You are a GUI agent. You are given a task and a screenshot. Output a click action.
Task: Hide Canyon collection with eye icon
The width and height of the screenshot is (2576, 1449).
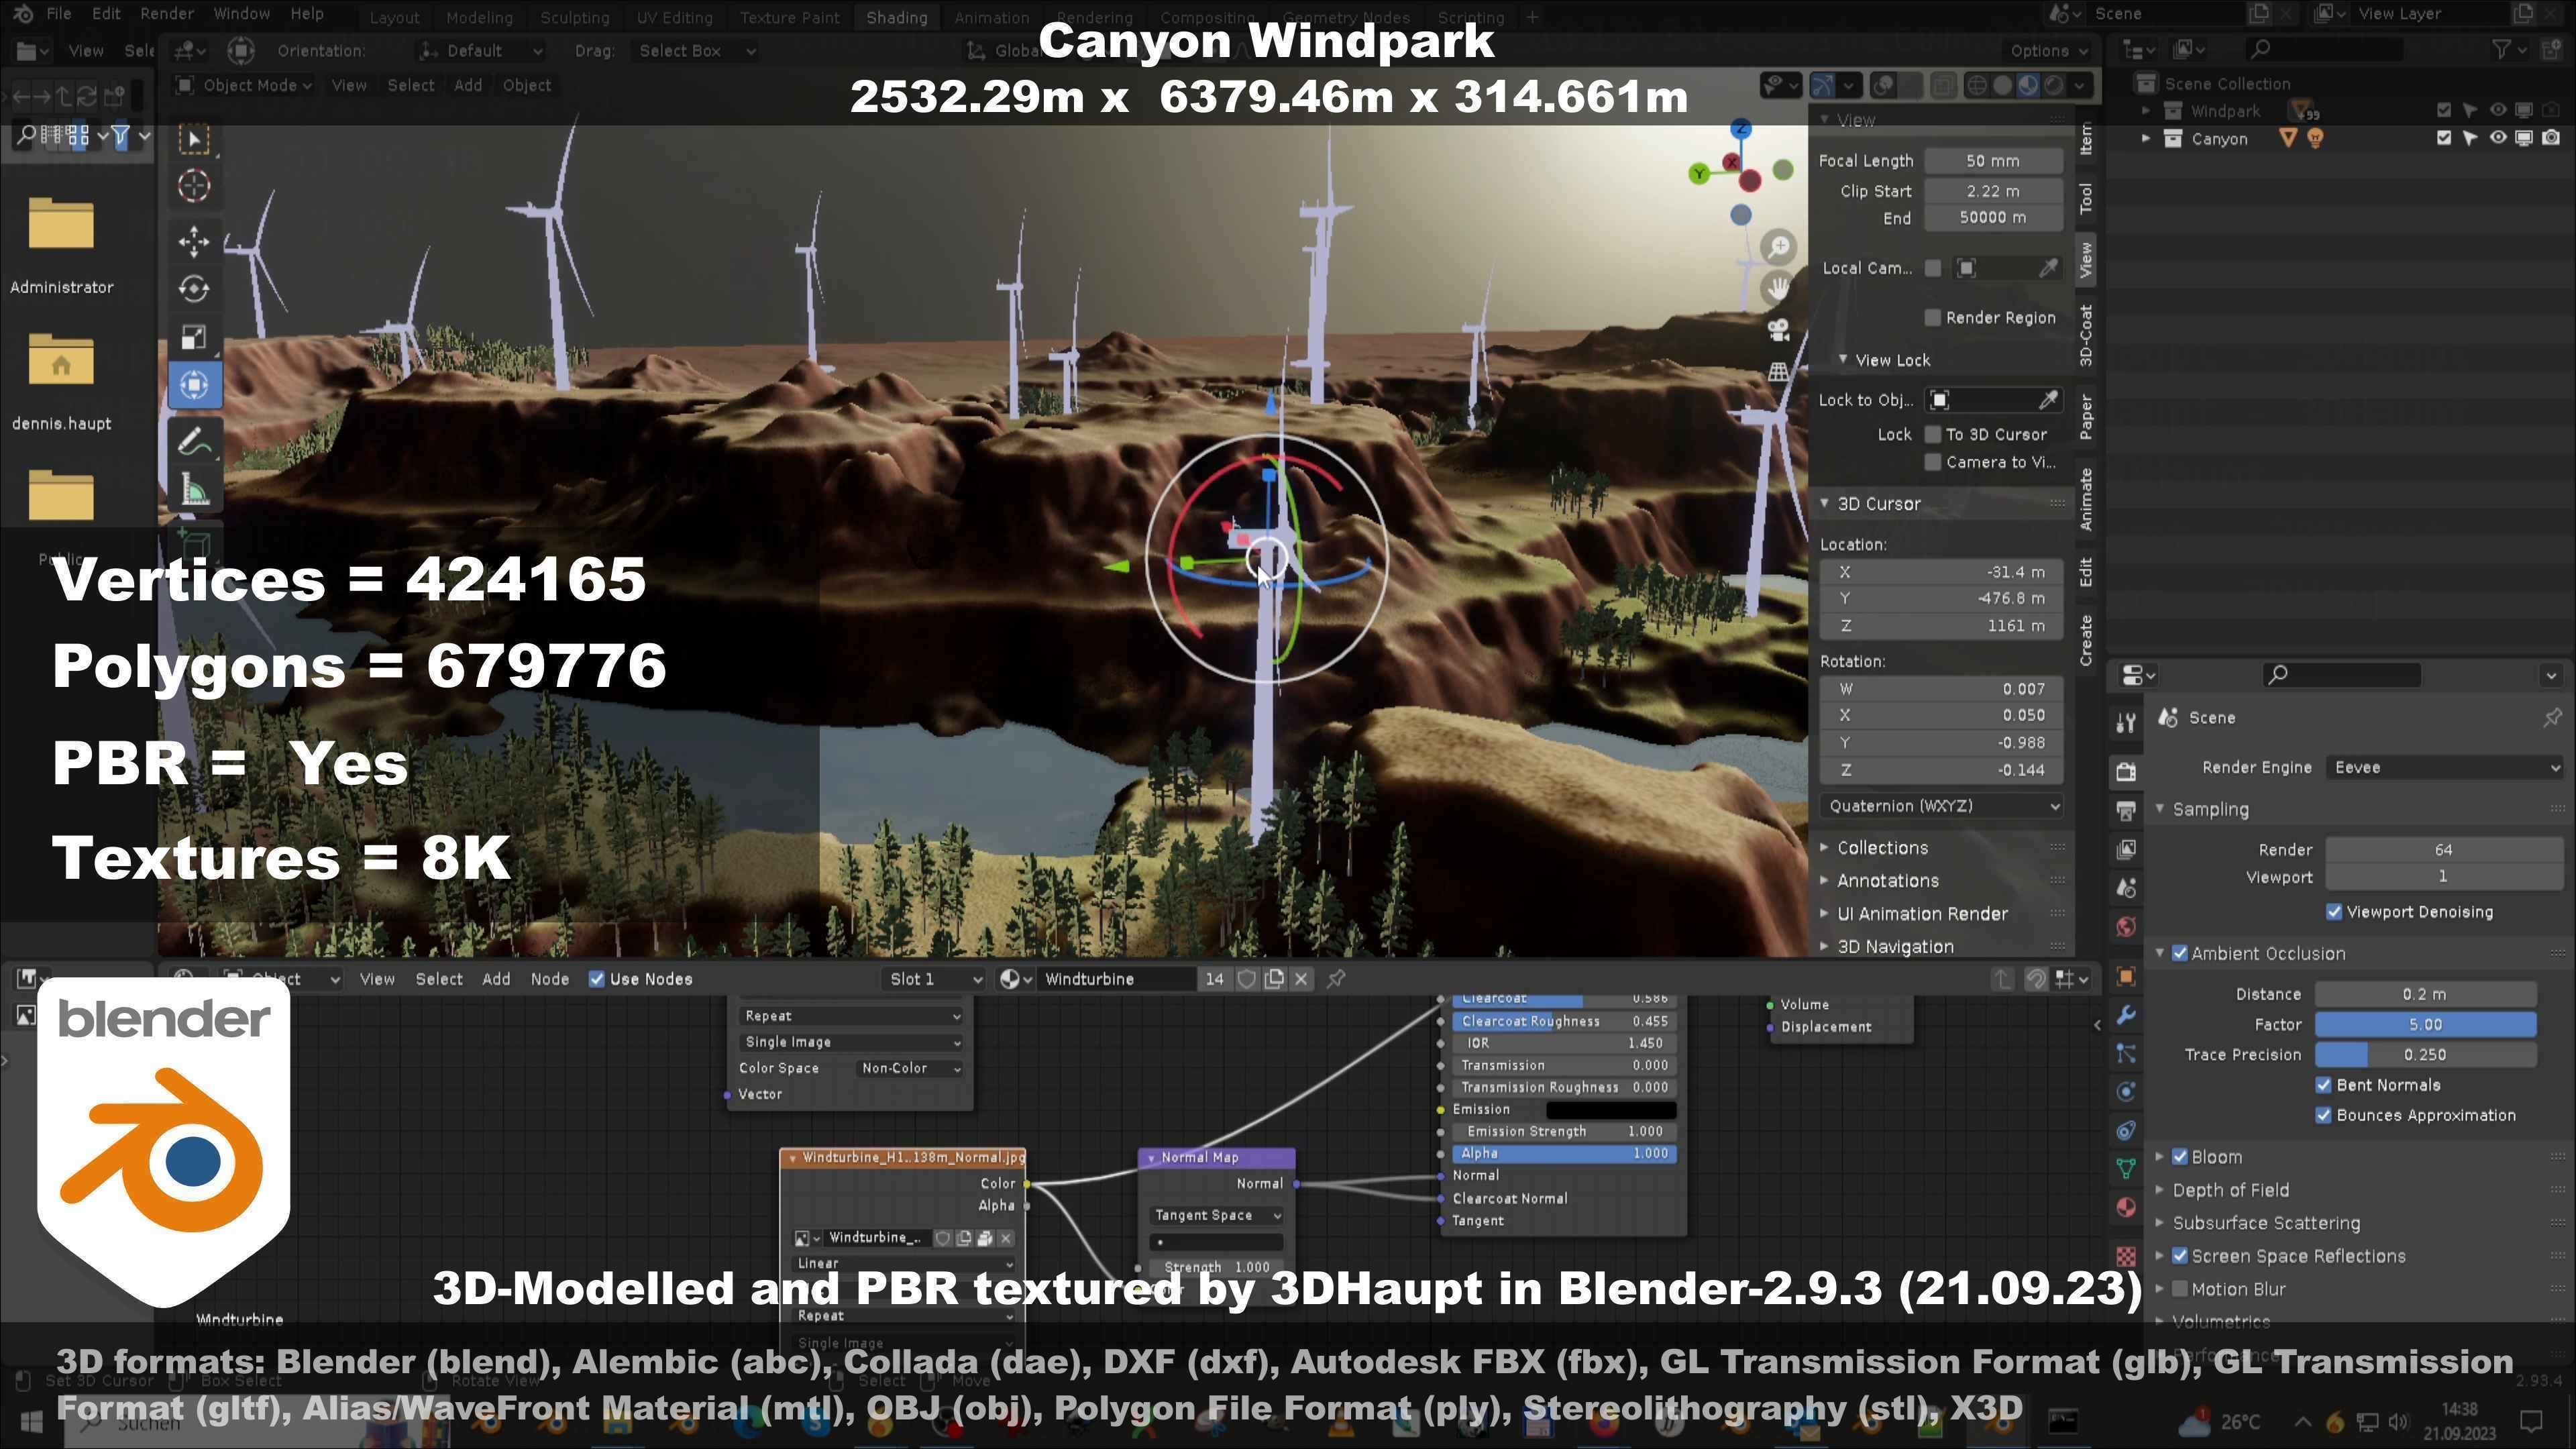[x=2497, y=138]
